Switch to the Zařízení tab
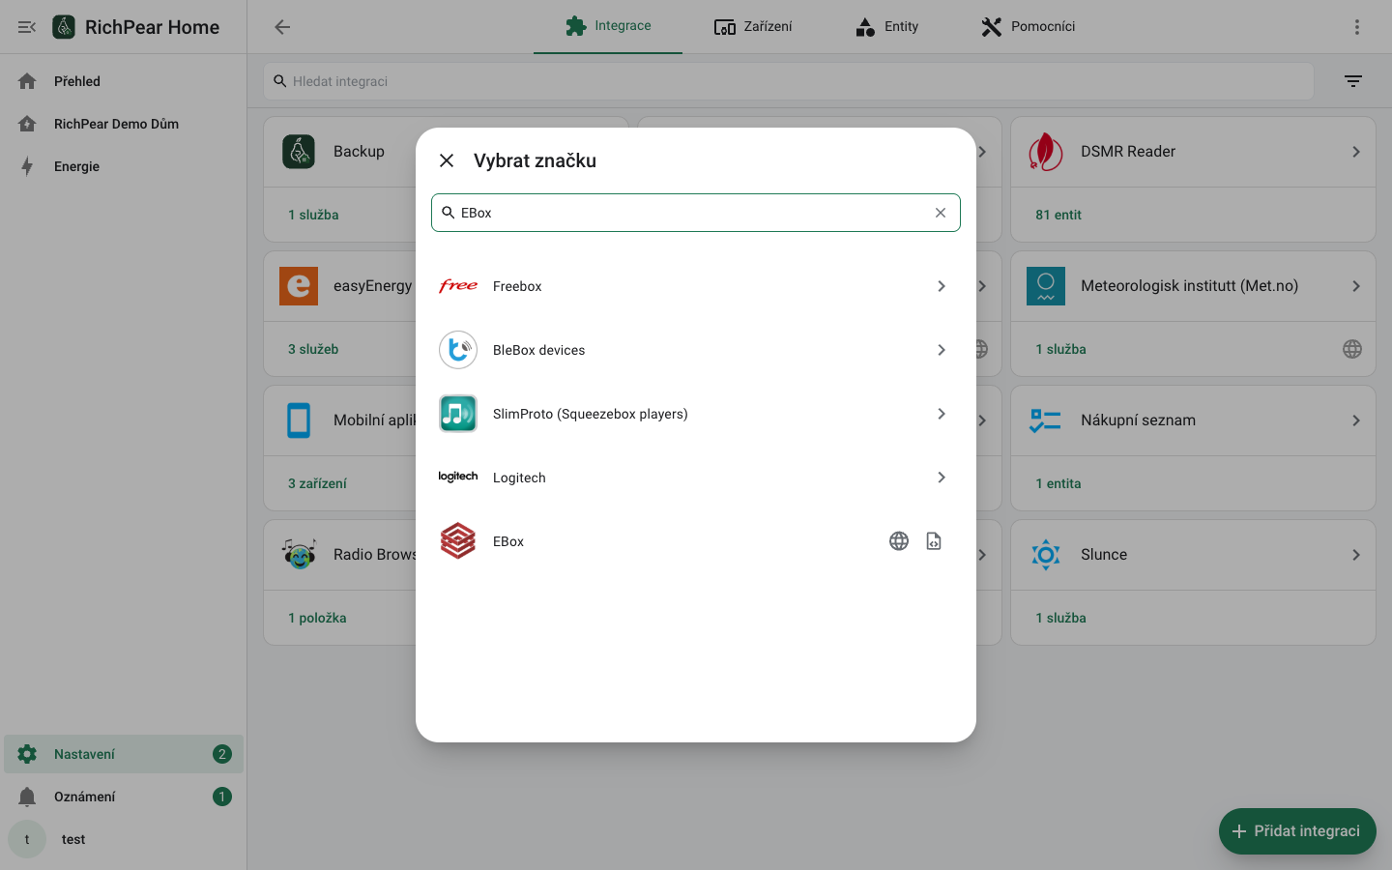Screen dimensions: 1392x870 pos(753,26)
